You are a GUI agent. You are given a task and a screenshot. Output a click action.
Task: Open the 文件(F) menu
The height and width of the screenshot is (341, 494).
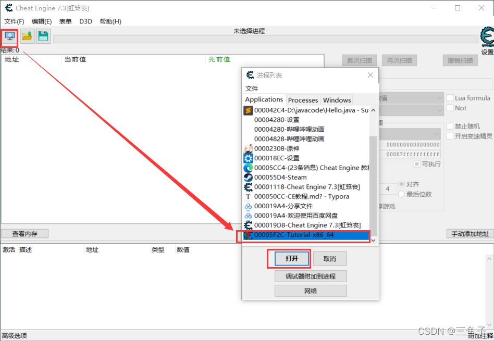tap(14, 21)
